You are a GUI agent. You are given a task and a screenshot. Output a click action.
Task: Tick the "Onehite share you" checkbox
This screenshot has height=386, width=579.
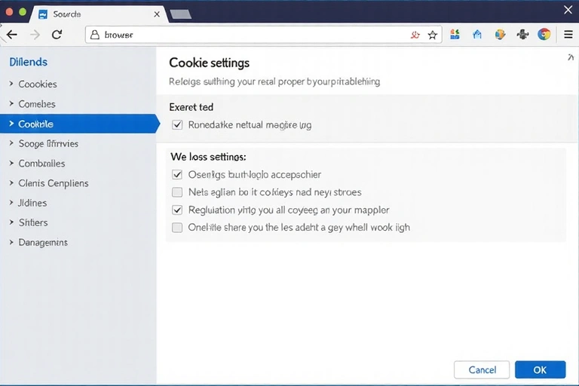177,228
